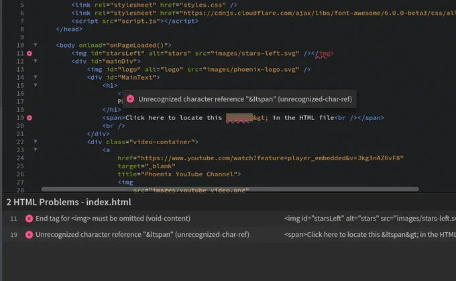Screen dimensions: 456x281
Task: Click the </div> tag on line 21
Action: [x=99, y=134]
